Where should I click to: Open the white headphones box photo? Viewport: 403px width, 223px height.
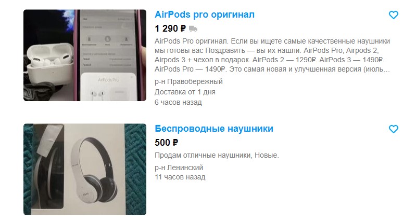coord(85,170)
